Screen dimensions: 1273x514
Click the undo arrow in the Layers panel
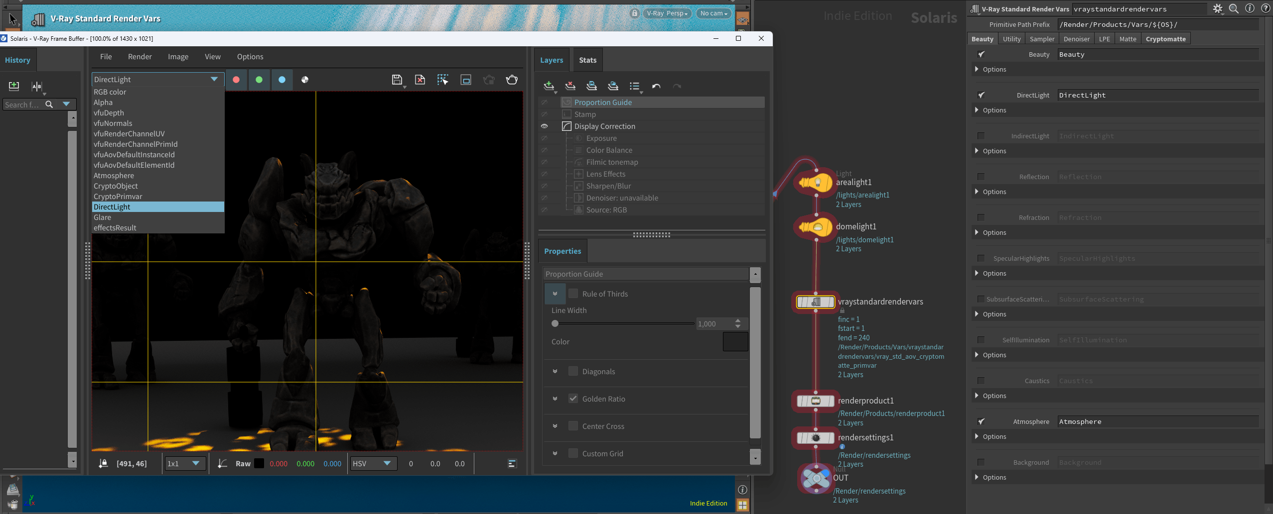(x=656, y=86)
